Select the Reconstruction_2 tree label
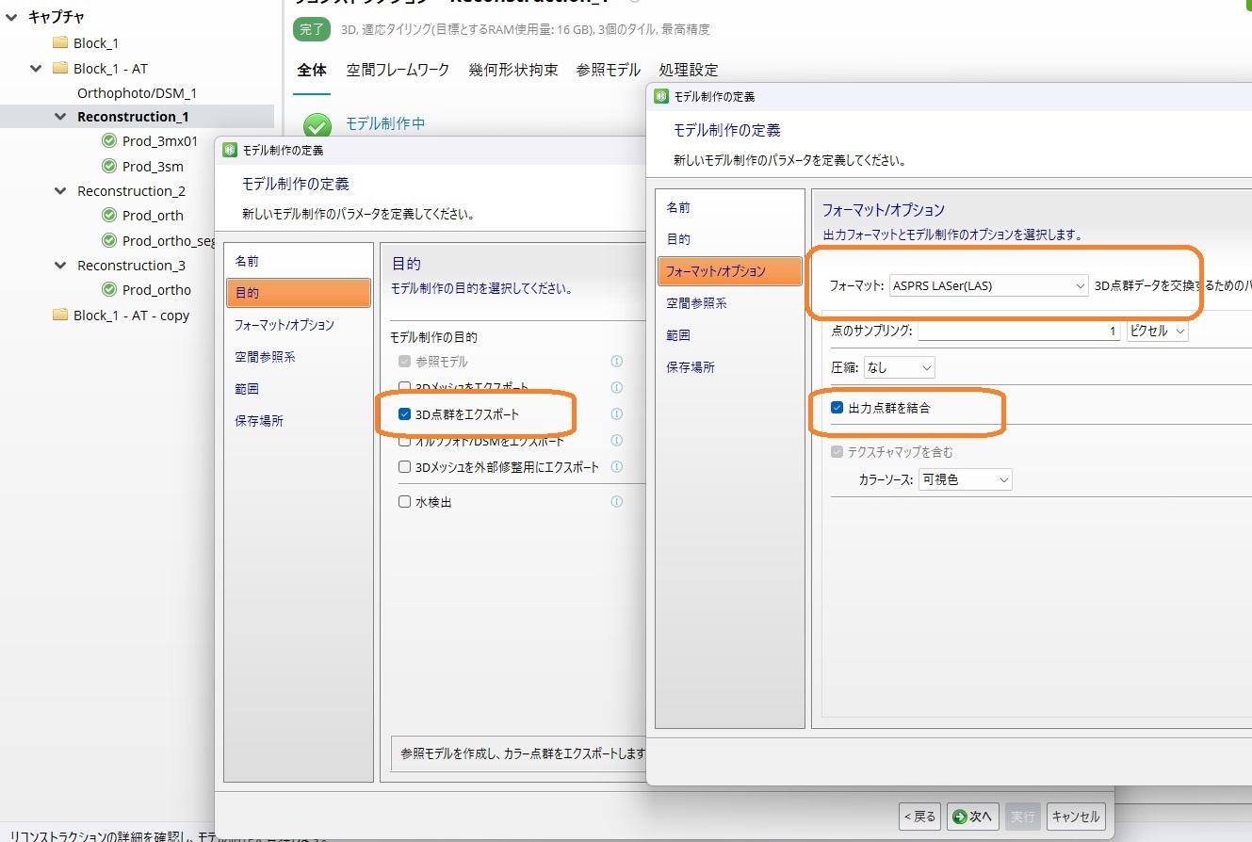Screen dimensions: 1252x842 [132, 191]
